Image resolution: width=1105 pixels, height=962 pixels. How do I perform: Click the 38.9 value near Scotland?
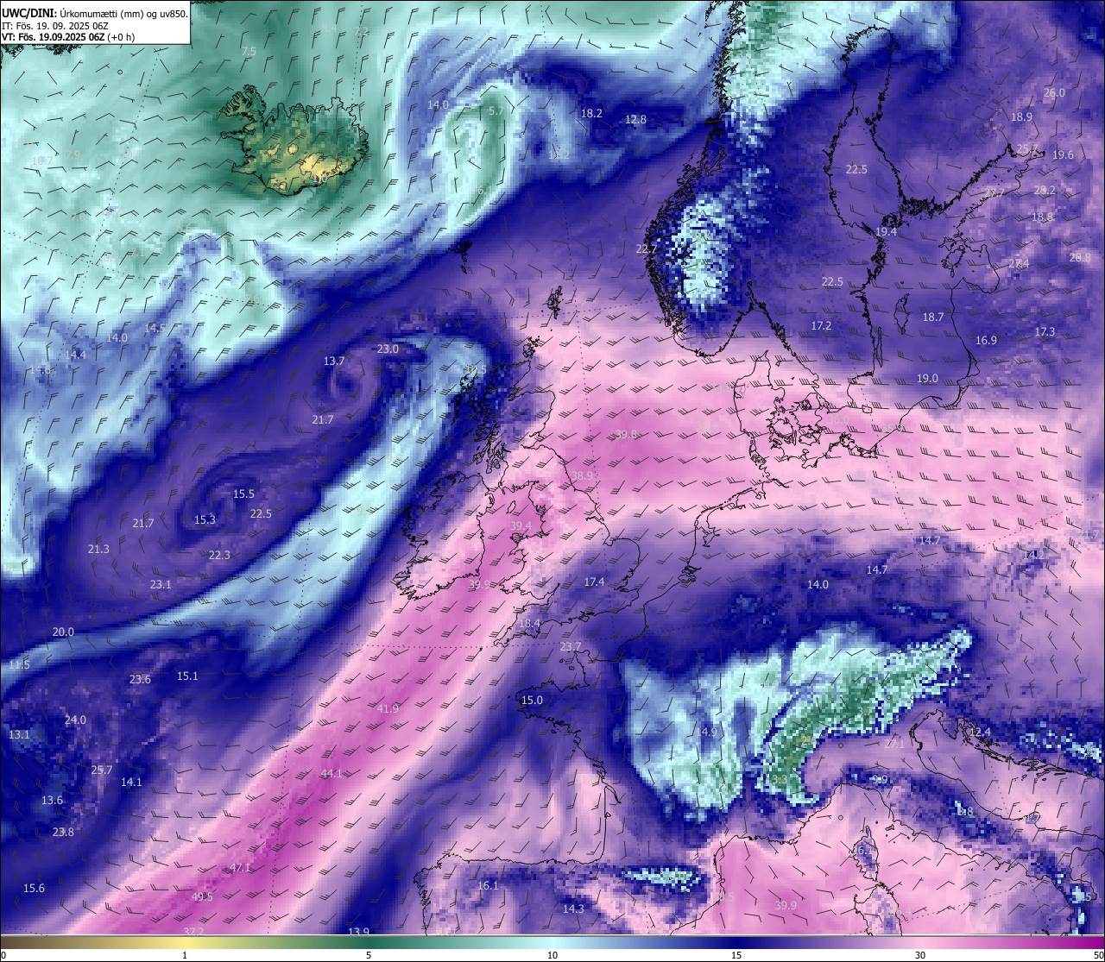point(583,476)
